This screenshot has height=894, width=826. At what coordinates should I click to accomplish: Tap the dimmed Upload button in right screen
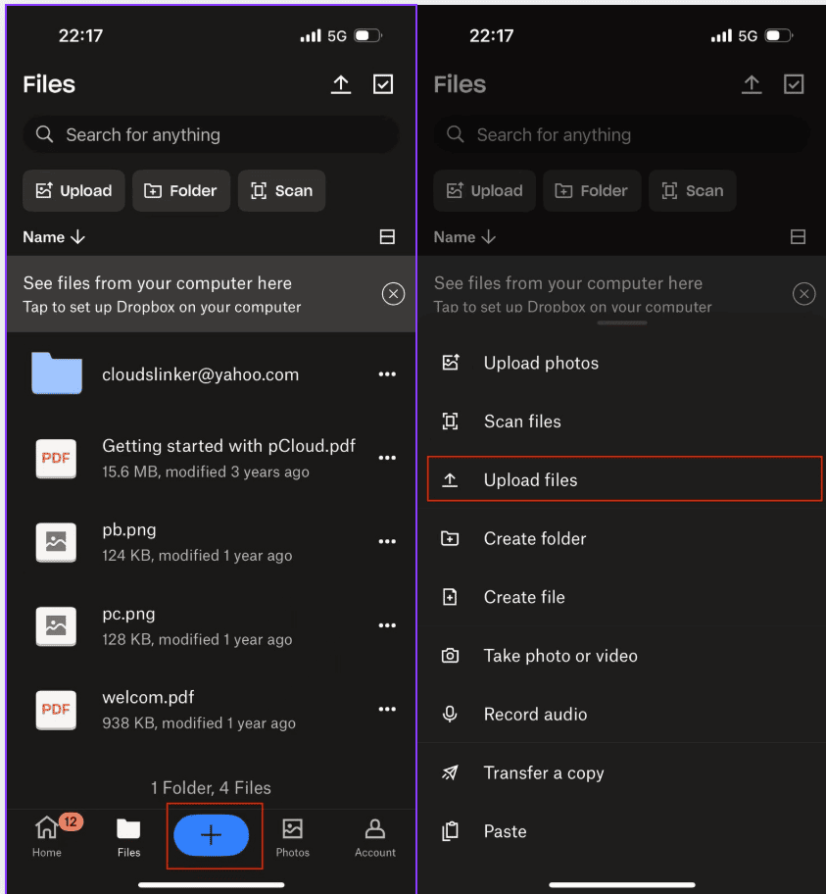[x=485, y=190]
